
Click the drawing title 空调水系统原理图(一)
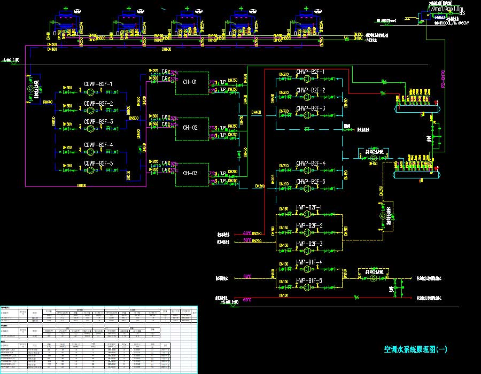pyautogui.click(x=415, y=349)
